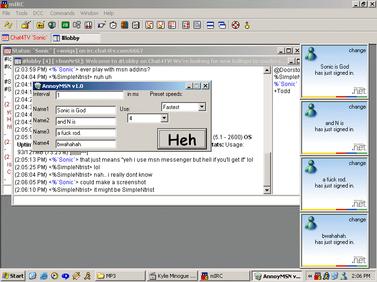This screenshot has height=282, width=377.
Task: Click the Interval input field
Action: (x=89, y=95)
